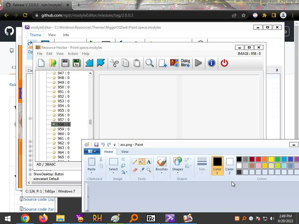This screenshot has width=299, height=224.
Task: Open the blue Info icon in Resource Hacker
Action: point(211,63)
